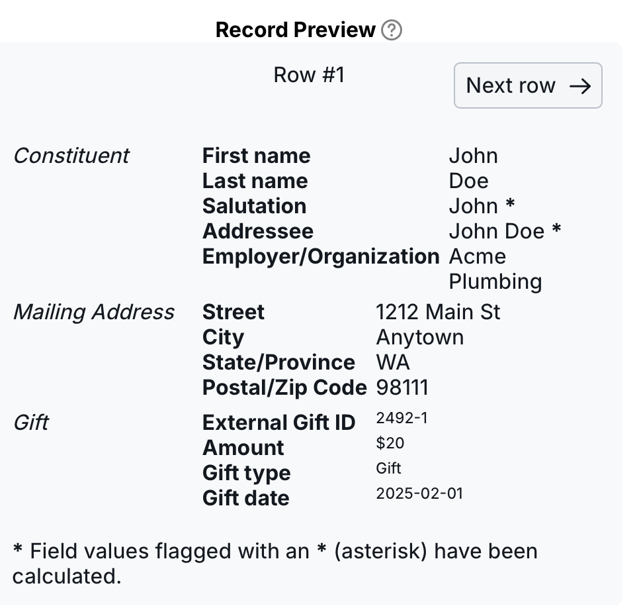Image resolution: width=639 pixels, height=612 pixels.
Task: Select the Mailing Address section label
Action: (x=93, y=312)
